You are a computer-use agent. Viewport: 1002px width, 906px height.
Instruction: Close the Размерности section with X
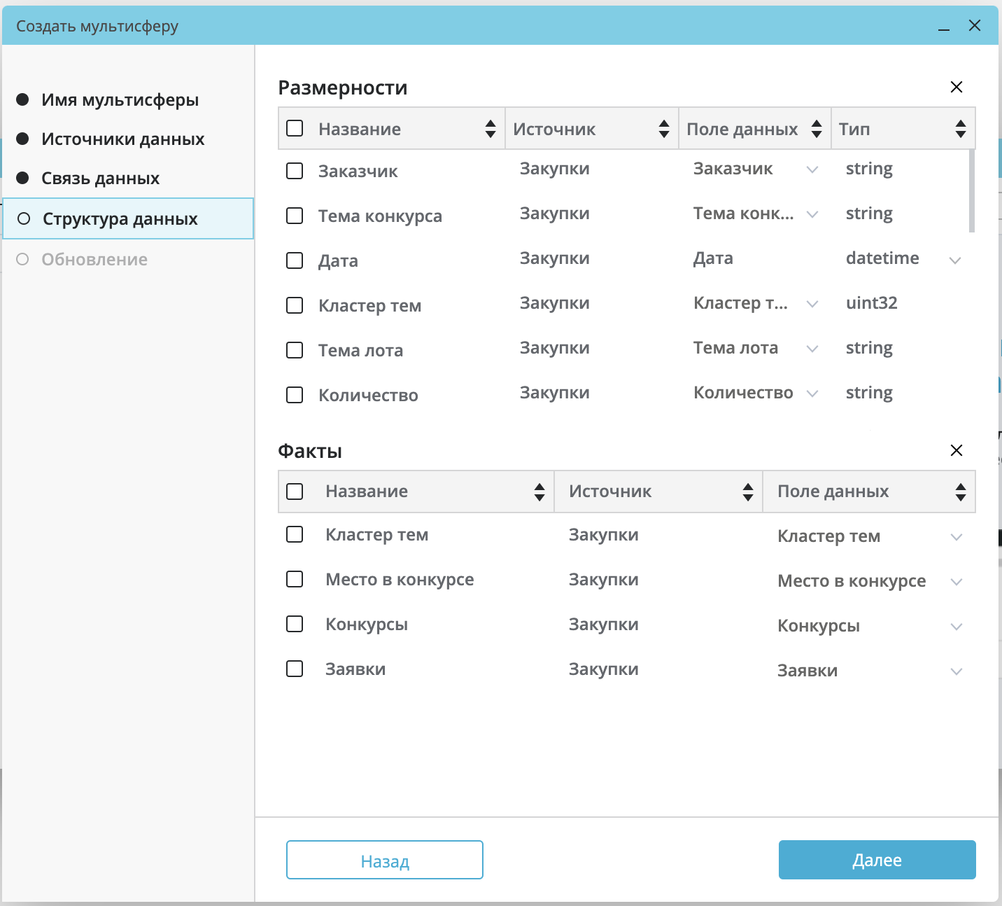coord(956,87)
